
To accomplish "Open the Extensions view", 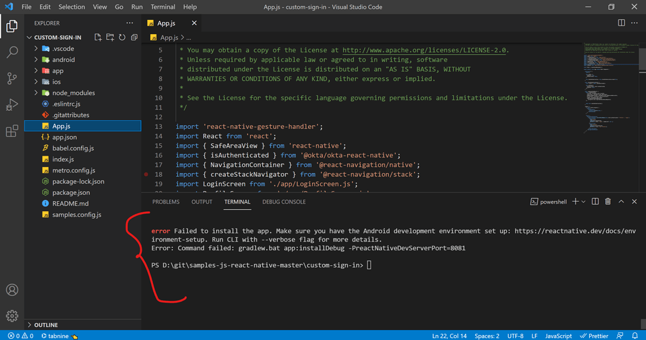I will [x=12, y=131].
